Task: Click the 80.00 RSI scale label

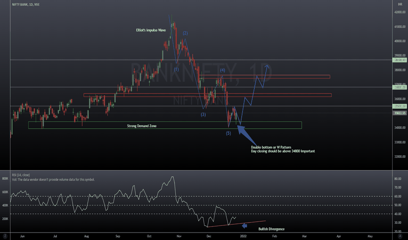Action: coord(397,179)
